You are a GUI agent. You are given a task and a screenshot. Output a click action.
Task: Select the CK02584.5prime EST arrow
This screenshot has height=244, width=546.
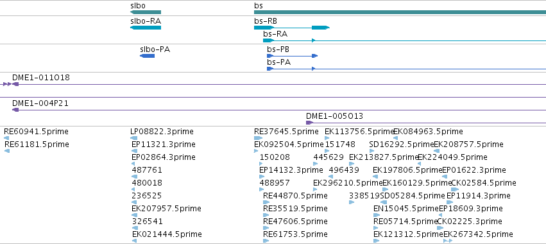pos(455,189)
